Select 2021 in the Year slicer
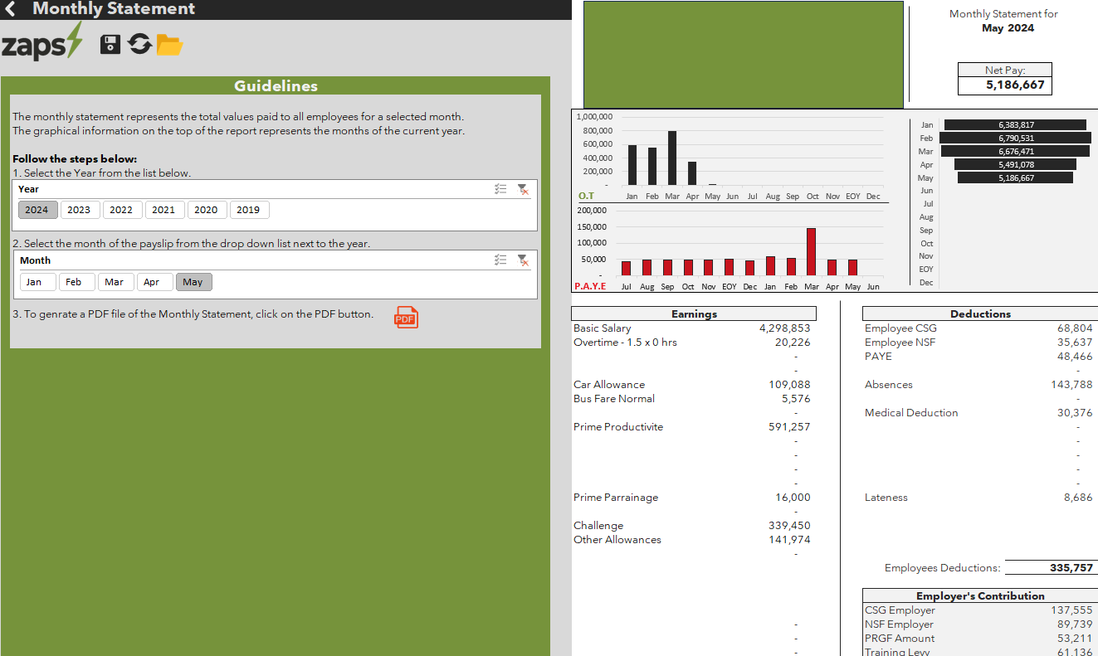The height and width of the screenshot is (656, 1098). [x=163, y=210]
